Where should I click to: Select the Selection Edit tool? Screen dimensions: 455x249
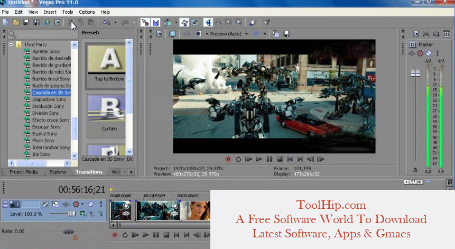228,22
